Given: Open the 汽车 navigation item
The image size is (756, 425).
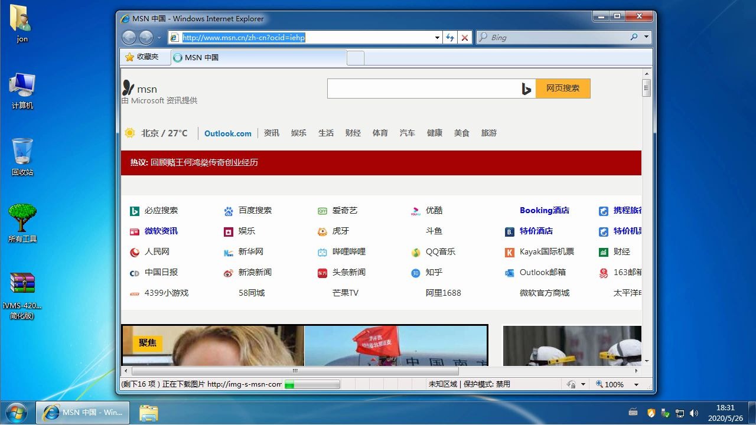Looking at the screenshot, I should (x=408, y=133).
